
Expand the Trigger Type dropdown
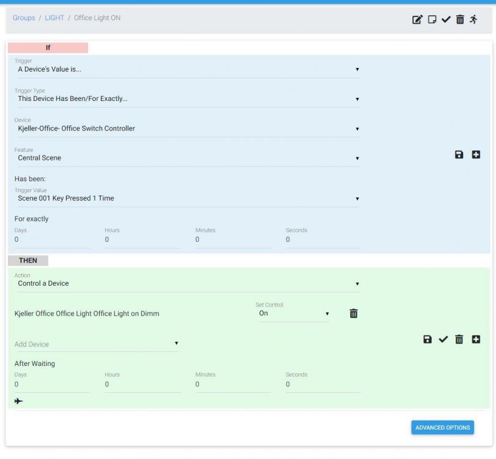187,99
